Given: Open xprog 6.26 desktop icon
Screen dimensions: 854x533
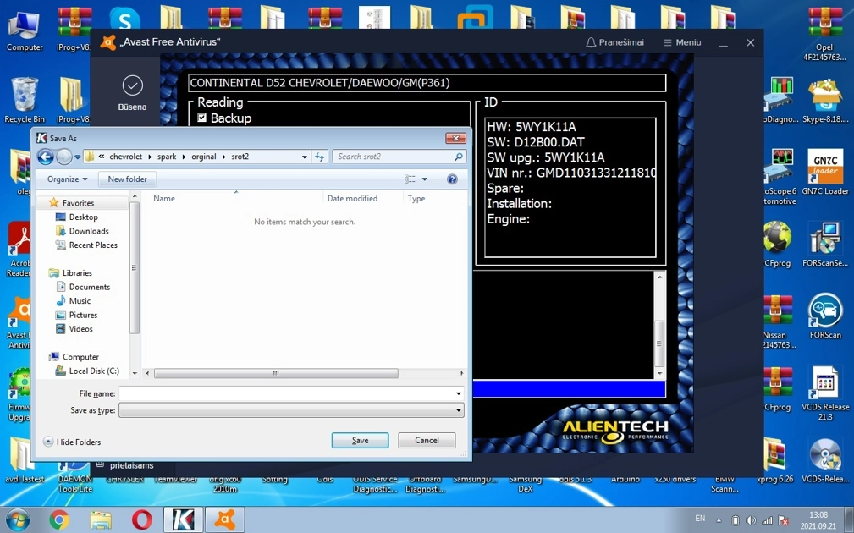Looking at the screenshot, I should [x=775, y=460].
